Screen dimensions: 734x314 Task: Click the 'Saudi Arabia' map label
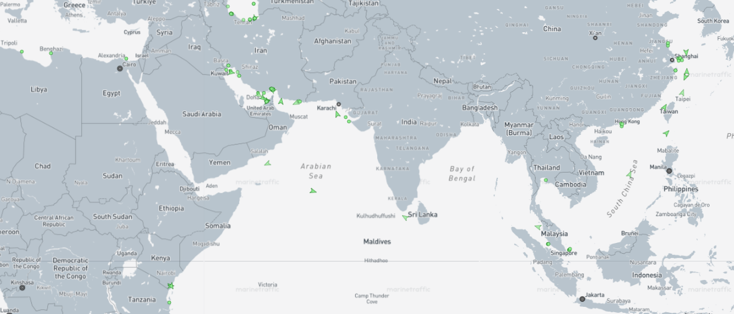click(201, 114)
